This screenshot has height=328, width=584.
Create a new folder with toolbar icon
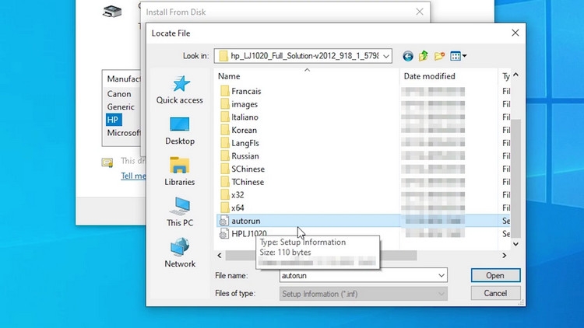pyautogui.click(x=439, y=56)
